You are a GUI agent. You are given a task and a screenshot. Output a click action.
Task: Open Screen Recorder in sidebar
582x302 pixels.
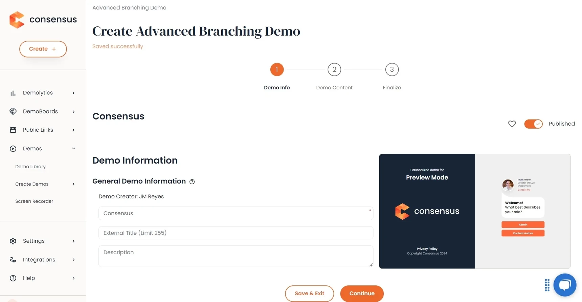click(x=34, y=201)
